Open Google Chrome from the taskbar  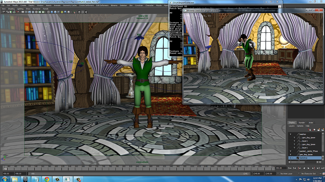47,179
